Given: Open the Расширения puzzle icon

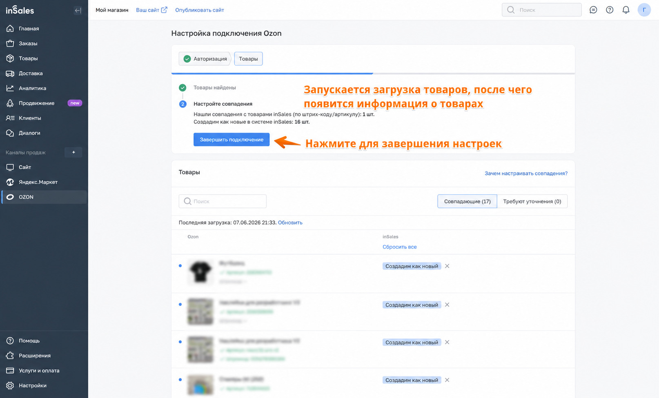Looking at the screenshot, I should [10, 356].
